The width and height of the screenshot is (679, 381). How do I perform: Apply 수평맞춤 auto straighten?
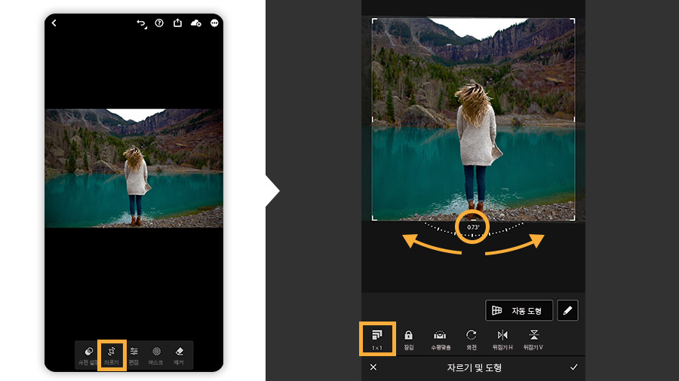pos(441,340)
